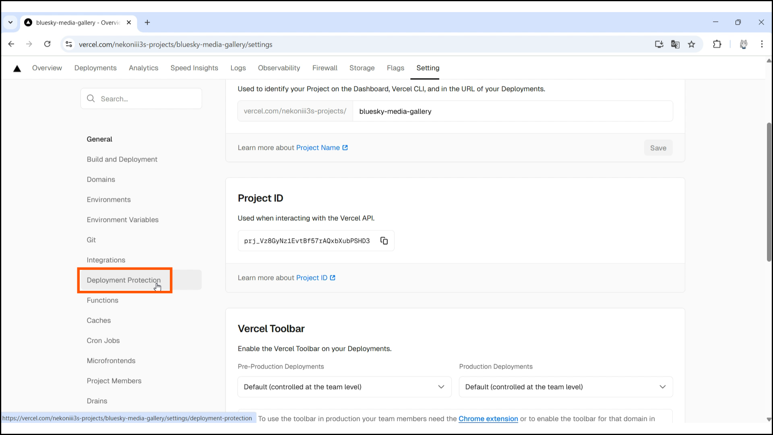This screenshot has width=773, height=435.
Task: Switch to the Deployments tab
Action: pyautogui.click(x=95, y=68)
